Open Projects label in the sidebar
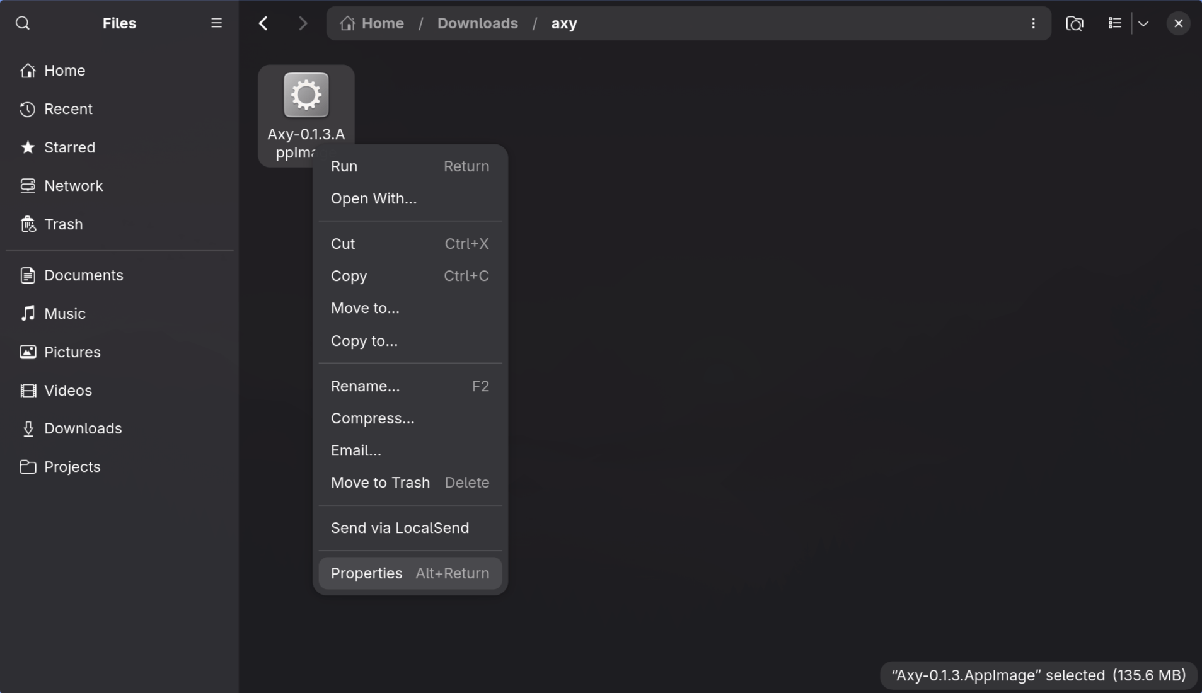The height and width of the screenshot is (693, 1202). (72, 467)
